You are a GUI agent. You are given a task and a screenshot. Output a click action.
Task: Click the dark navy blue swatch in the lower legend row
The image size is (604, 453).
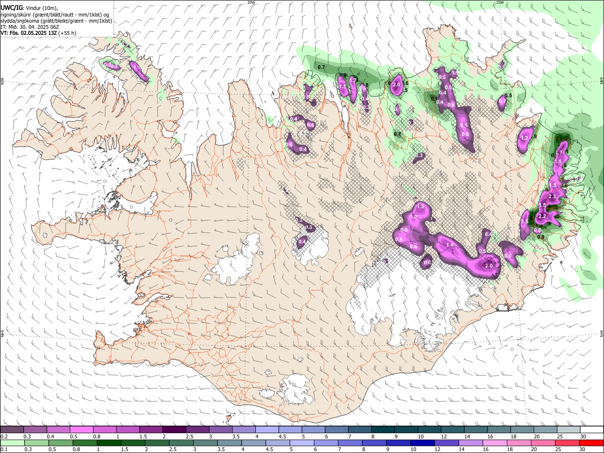pos(422,443)
